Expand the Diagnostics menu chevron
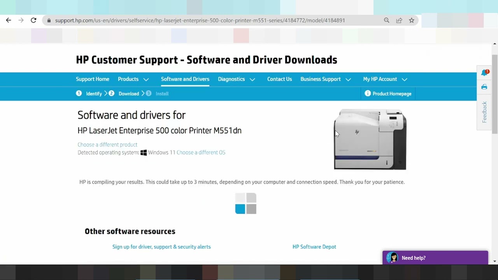The height and width of the screenshot is (280, 498). click(252, 79)
